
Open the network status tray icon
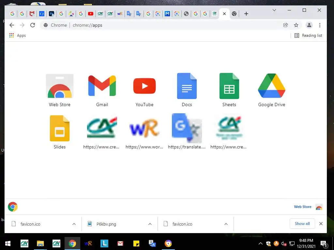pyautogui.click(x=292, y=243)
